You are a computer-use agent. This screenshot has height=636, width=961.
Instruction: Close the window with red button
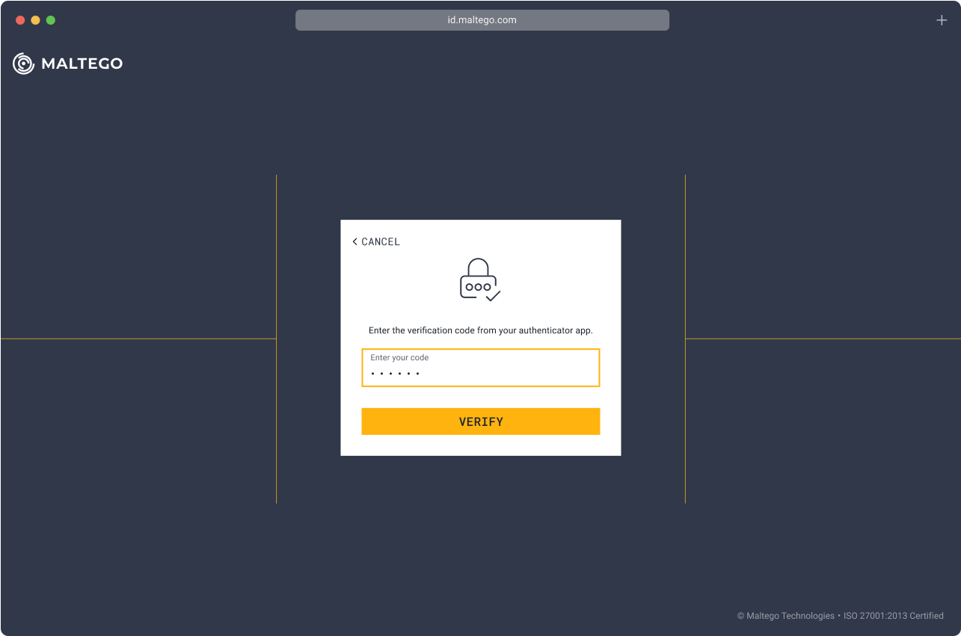pos(20,20)
